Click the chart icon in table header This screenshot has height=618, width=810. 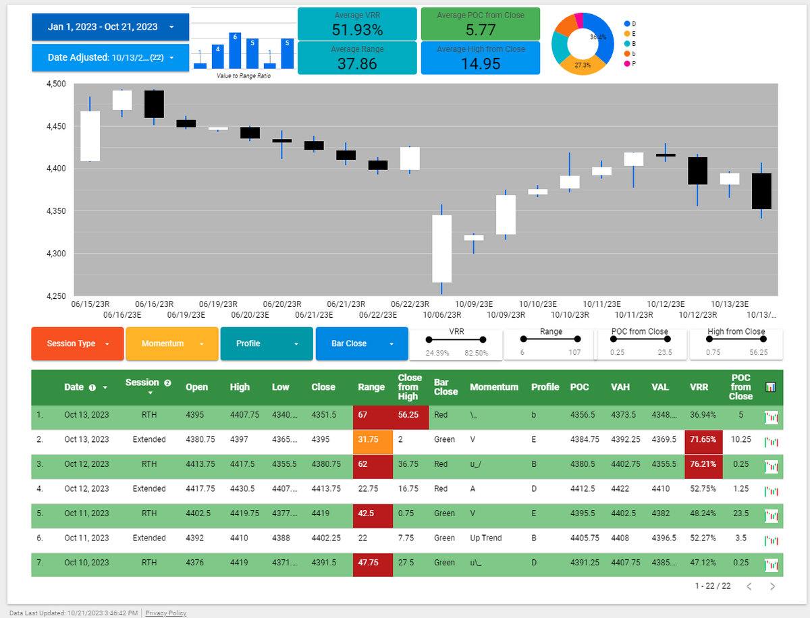click(770, 387)
